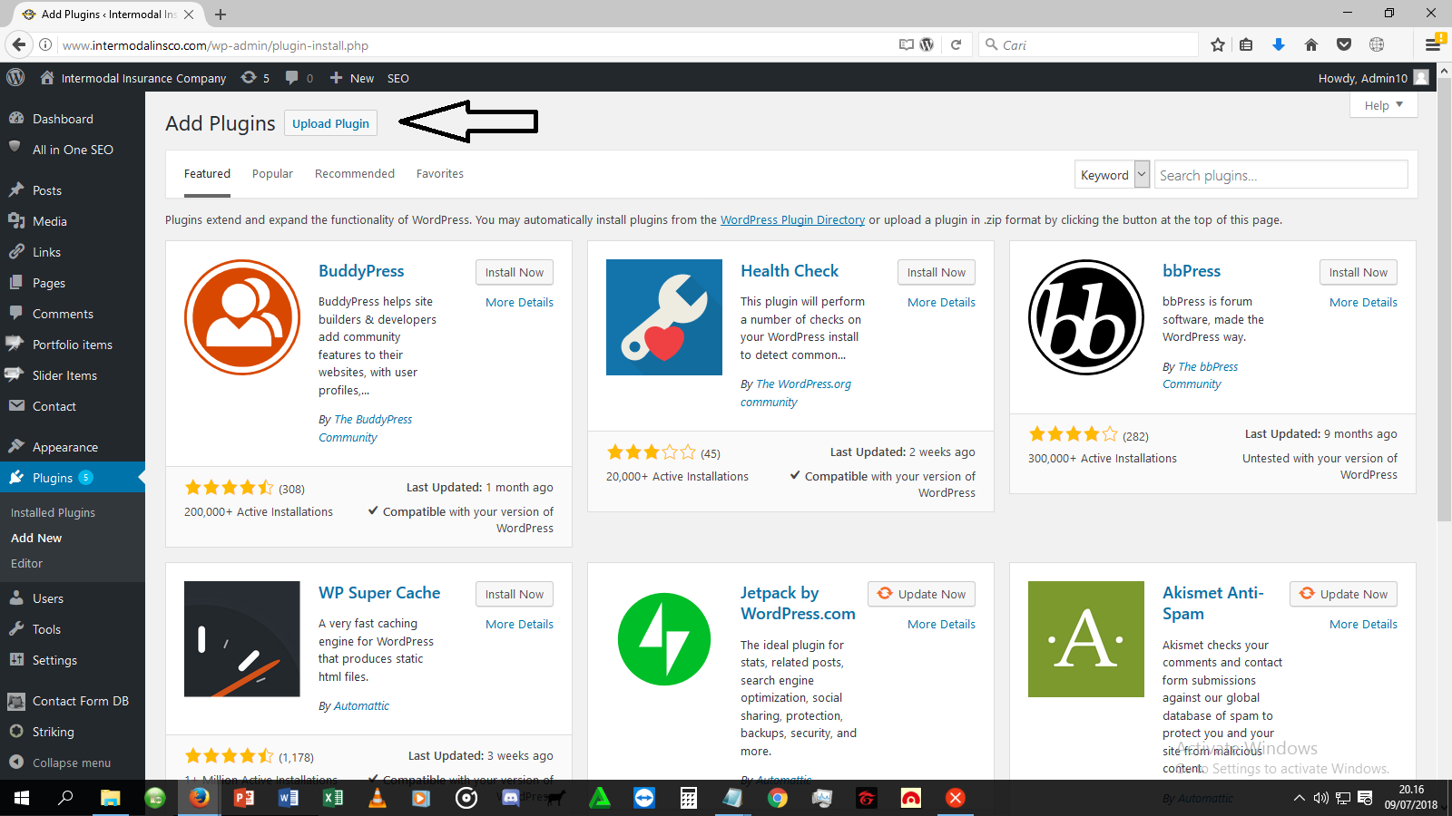Install BuddyPress with Install Now

(x=514, y=272)
